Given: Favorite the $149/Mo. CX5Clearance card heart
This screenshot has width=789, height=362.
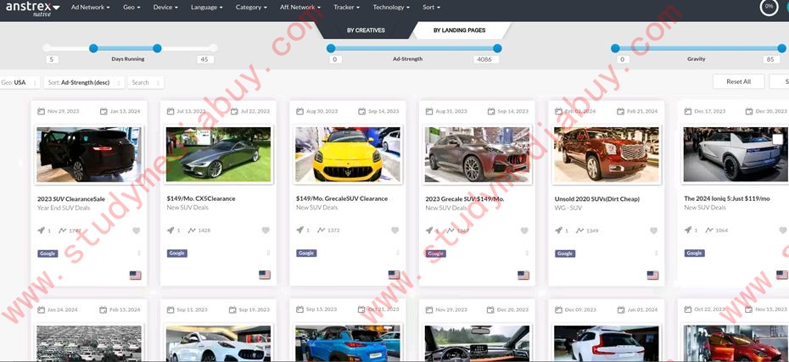Looking at the screenshot, I should (266, 231).
